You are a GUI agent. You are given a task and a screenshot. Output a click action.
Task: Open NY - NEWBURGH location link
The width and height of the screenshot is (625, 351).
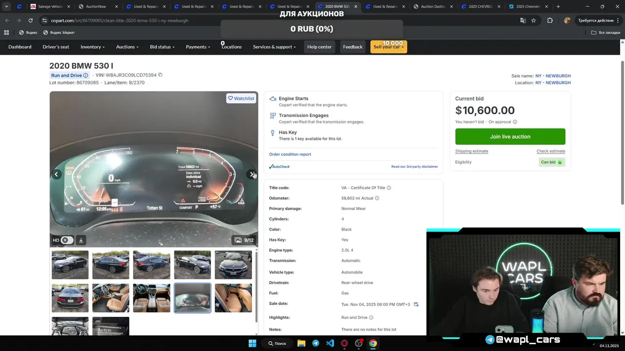point(553,83)
